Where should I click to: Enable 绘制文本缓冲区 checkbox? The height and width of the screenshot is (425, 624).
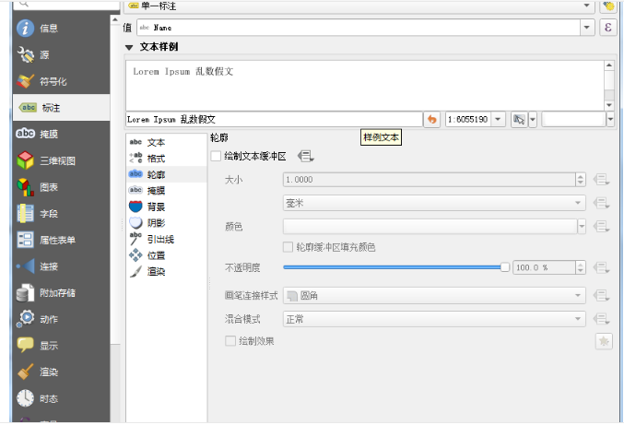click(x=216, y=156)
